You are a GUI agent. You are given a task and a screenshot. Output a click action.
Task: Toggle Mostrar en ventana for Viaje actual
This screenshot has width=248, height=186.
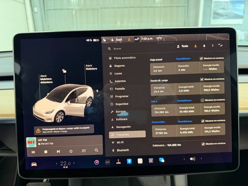[201, 59]
